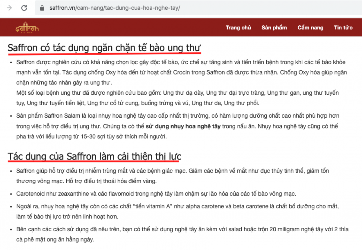Open the Cẩm nang section
This screenshot has width=362, height=250.
pyautogui.click(x=310, y=28)
